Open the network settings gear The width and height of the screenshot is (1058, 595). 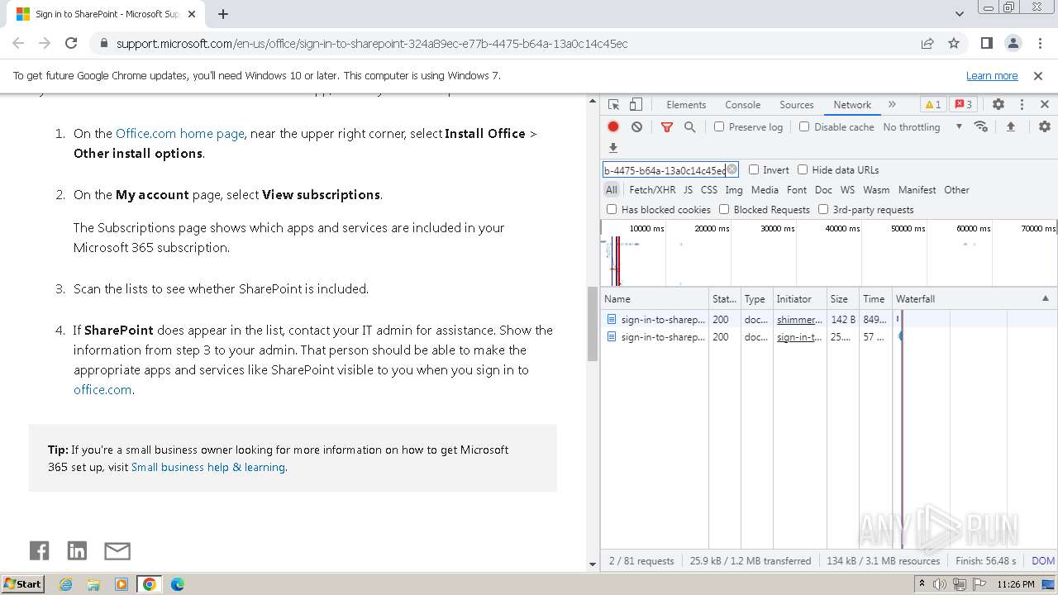point(1045,126)
